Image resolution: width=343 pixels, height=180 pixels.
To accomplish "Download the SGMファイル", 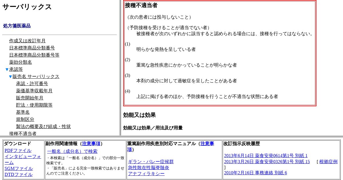I will (19, 169).
